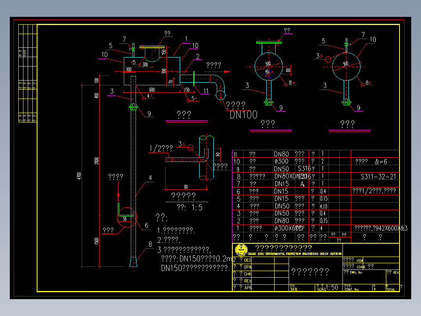Click the institute logo emblem in title block
The height and width of the screenshot is (316, 421).
[x=241, y=250]
